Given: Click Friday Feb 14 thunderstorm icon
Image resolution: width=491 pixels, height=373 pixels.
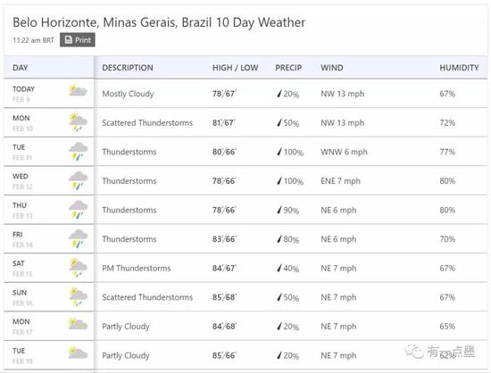Looking at the screenshot, I should tap(78, 238).
